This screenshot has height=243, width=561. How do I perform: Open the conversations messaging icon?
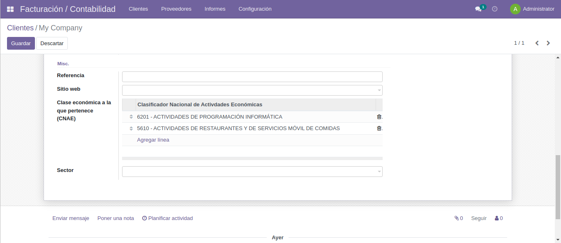[x=478, y=9]
